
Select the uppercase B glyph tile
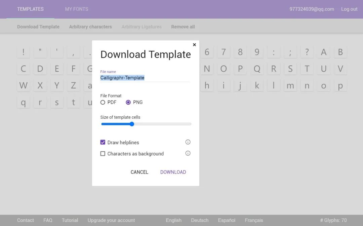340,52
